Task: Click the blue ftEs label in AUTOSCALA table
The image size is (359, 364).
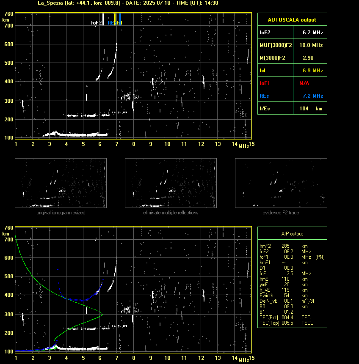Action: pyautogui.click(x=264, y=96)
